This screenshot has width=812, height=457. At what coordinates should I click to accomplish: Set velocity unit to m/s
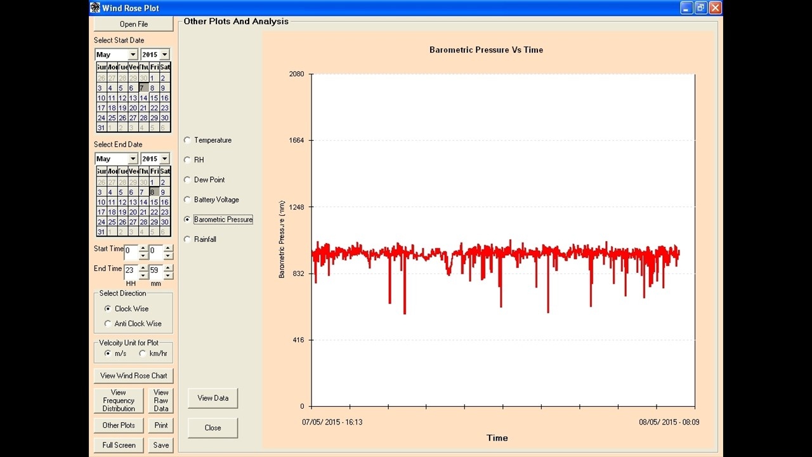pos(108,354)
